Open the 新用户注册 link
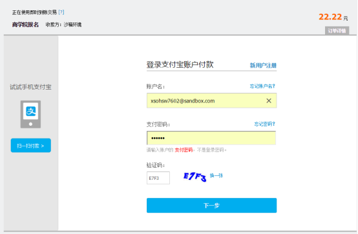The height and width of the screenshot is (234, 358). coord(263,66)
